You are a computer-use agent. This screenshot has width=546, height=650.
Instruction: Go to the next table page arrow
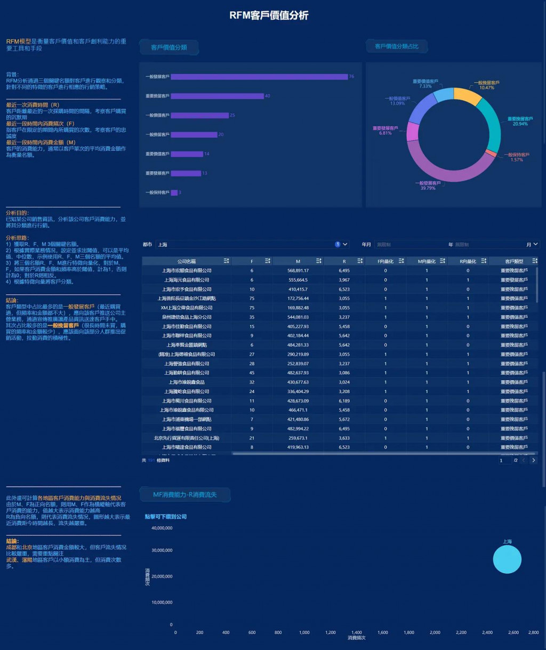534,460
